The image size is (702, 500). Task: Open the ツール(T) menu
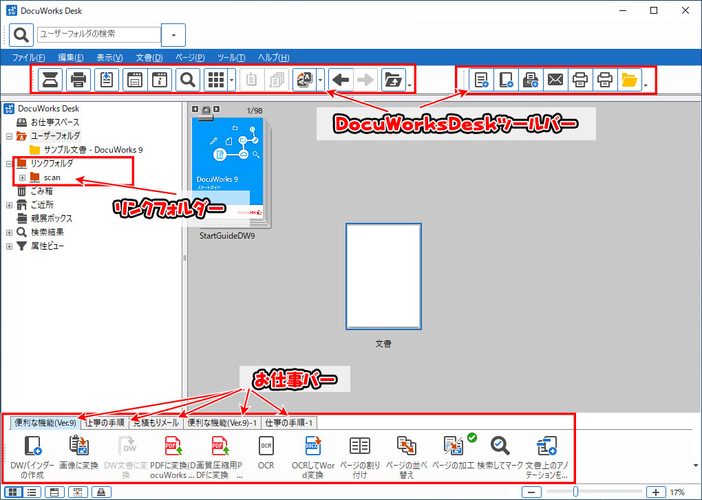(231, 58)
